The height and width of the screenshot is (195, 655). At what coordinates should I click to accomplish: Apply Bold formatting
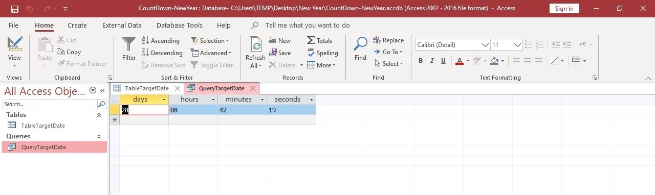click(421, 61)
